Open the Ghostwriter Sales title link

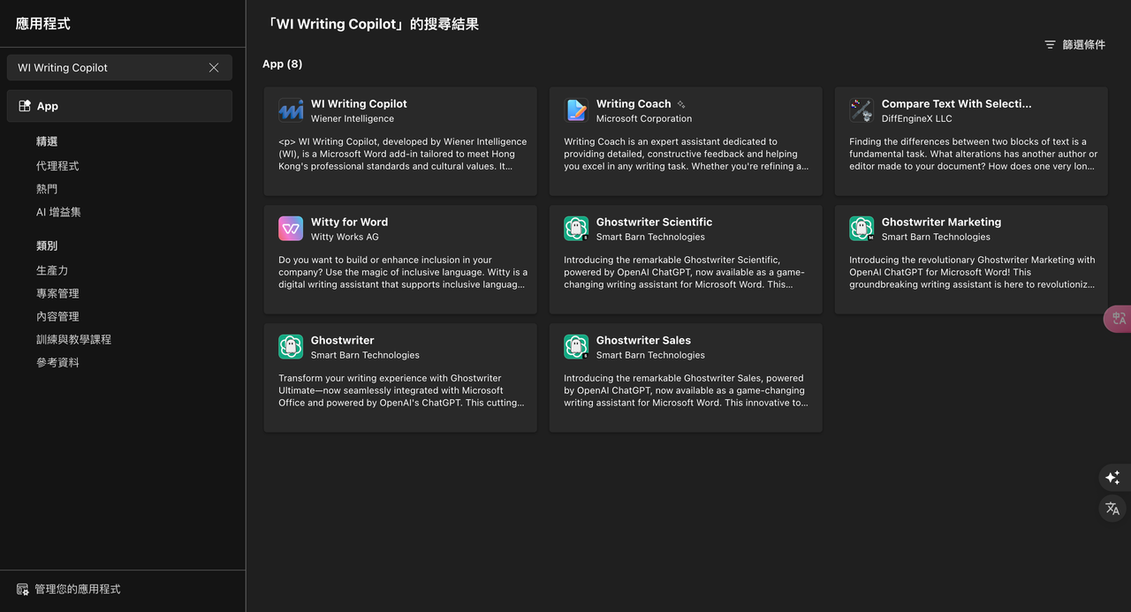click(x=643, y=341)
